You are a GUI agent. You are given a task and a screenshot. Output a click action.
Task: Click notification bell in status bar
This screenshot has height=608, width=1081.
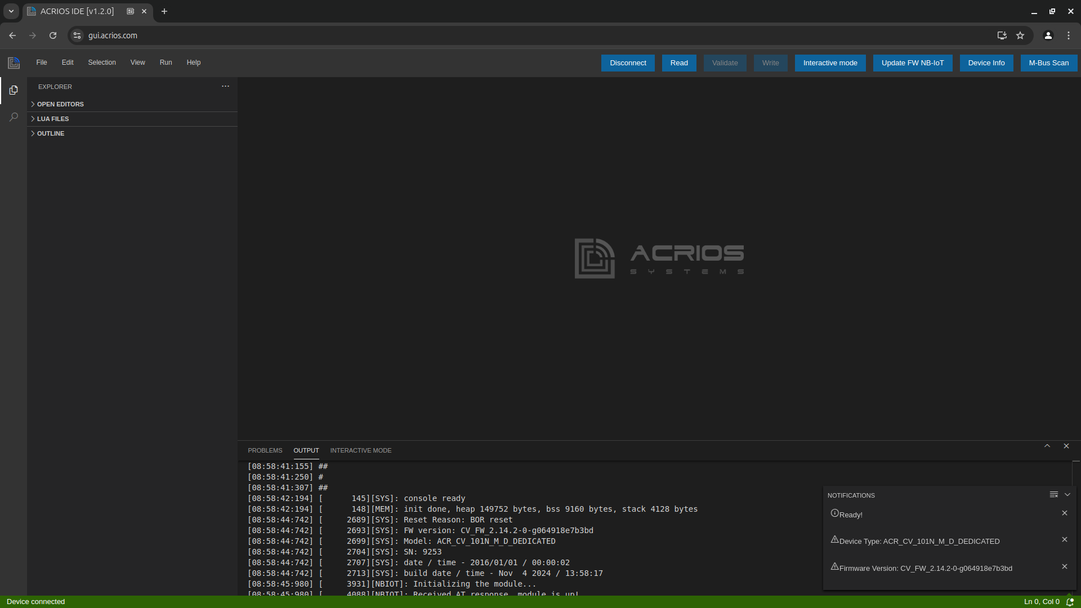[1070, 602]
